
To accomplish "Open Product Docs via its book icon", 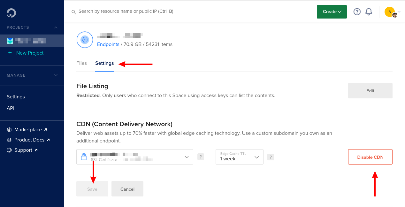I will pyautogui.click(x=9, y=140).
